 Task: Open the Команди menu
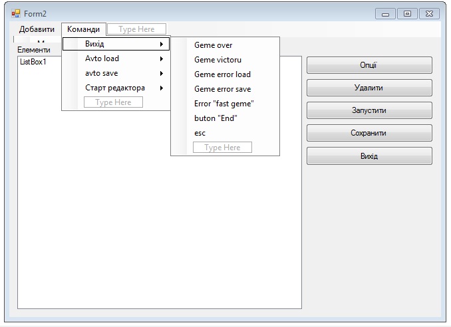pyautogui.click(x=83, y=29)
